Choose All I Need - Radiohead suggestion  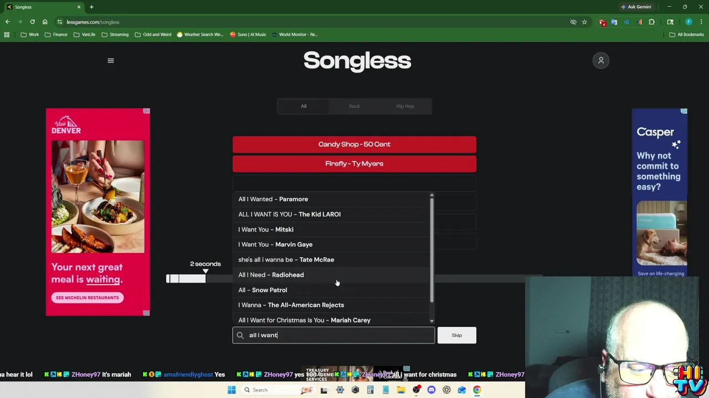(x=331, y=275)
